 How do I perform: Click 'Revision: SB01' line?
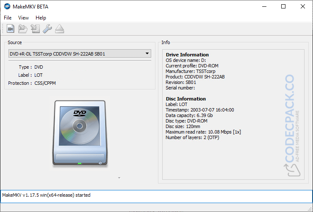pos(181,82)
